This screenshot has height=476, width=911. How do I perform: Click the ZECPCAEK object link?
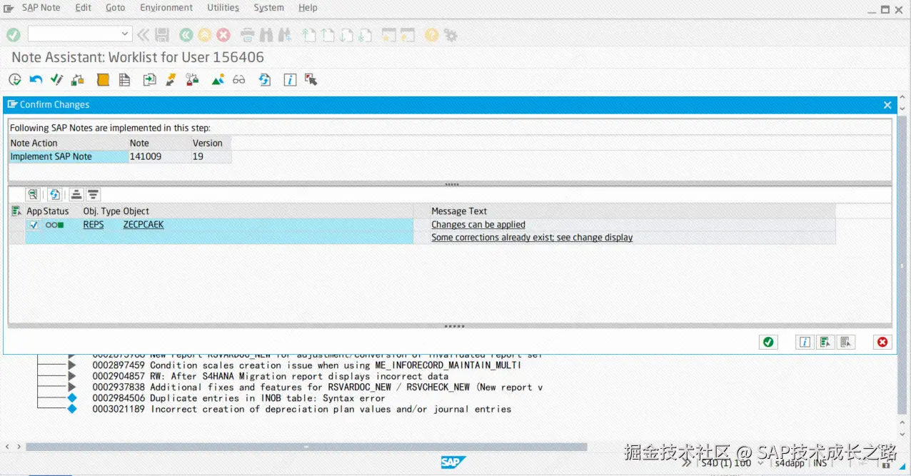(144, 225)
